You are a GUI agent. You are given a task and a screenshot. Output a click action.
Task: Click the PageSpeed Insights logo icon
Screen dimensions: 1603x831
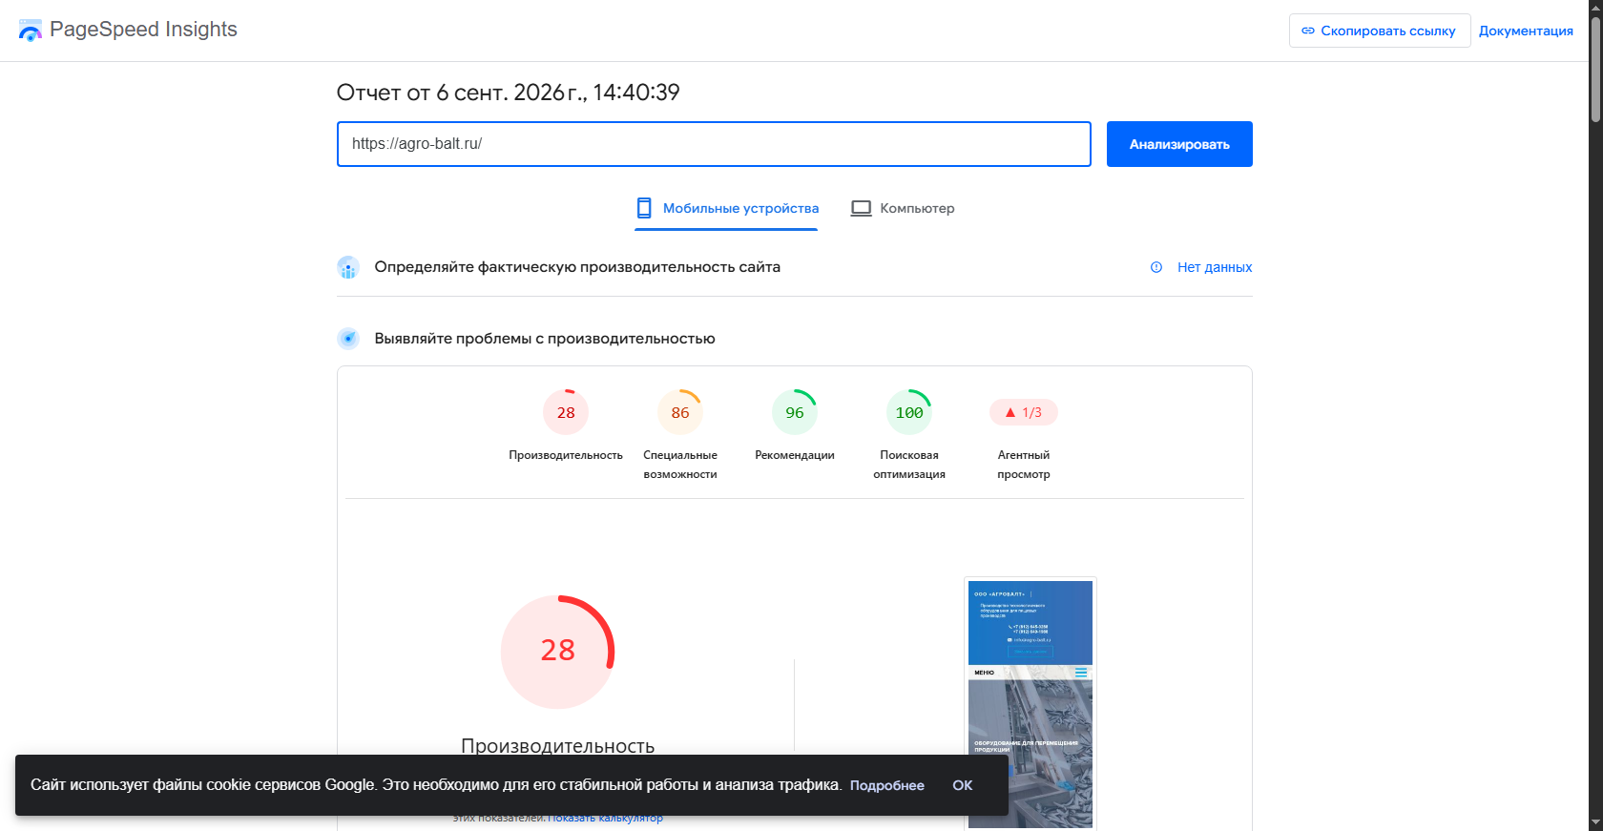31,31
